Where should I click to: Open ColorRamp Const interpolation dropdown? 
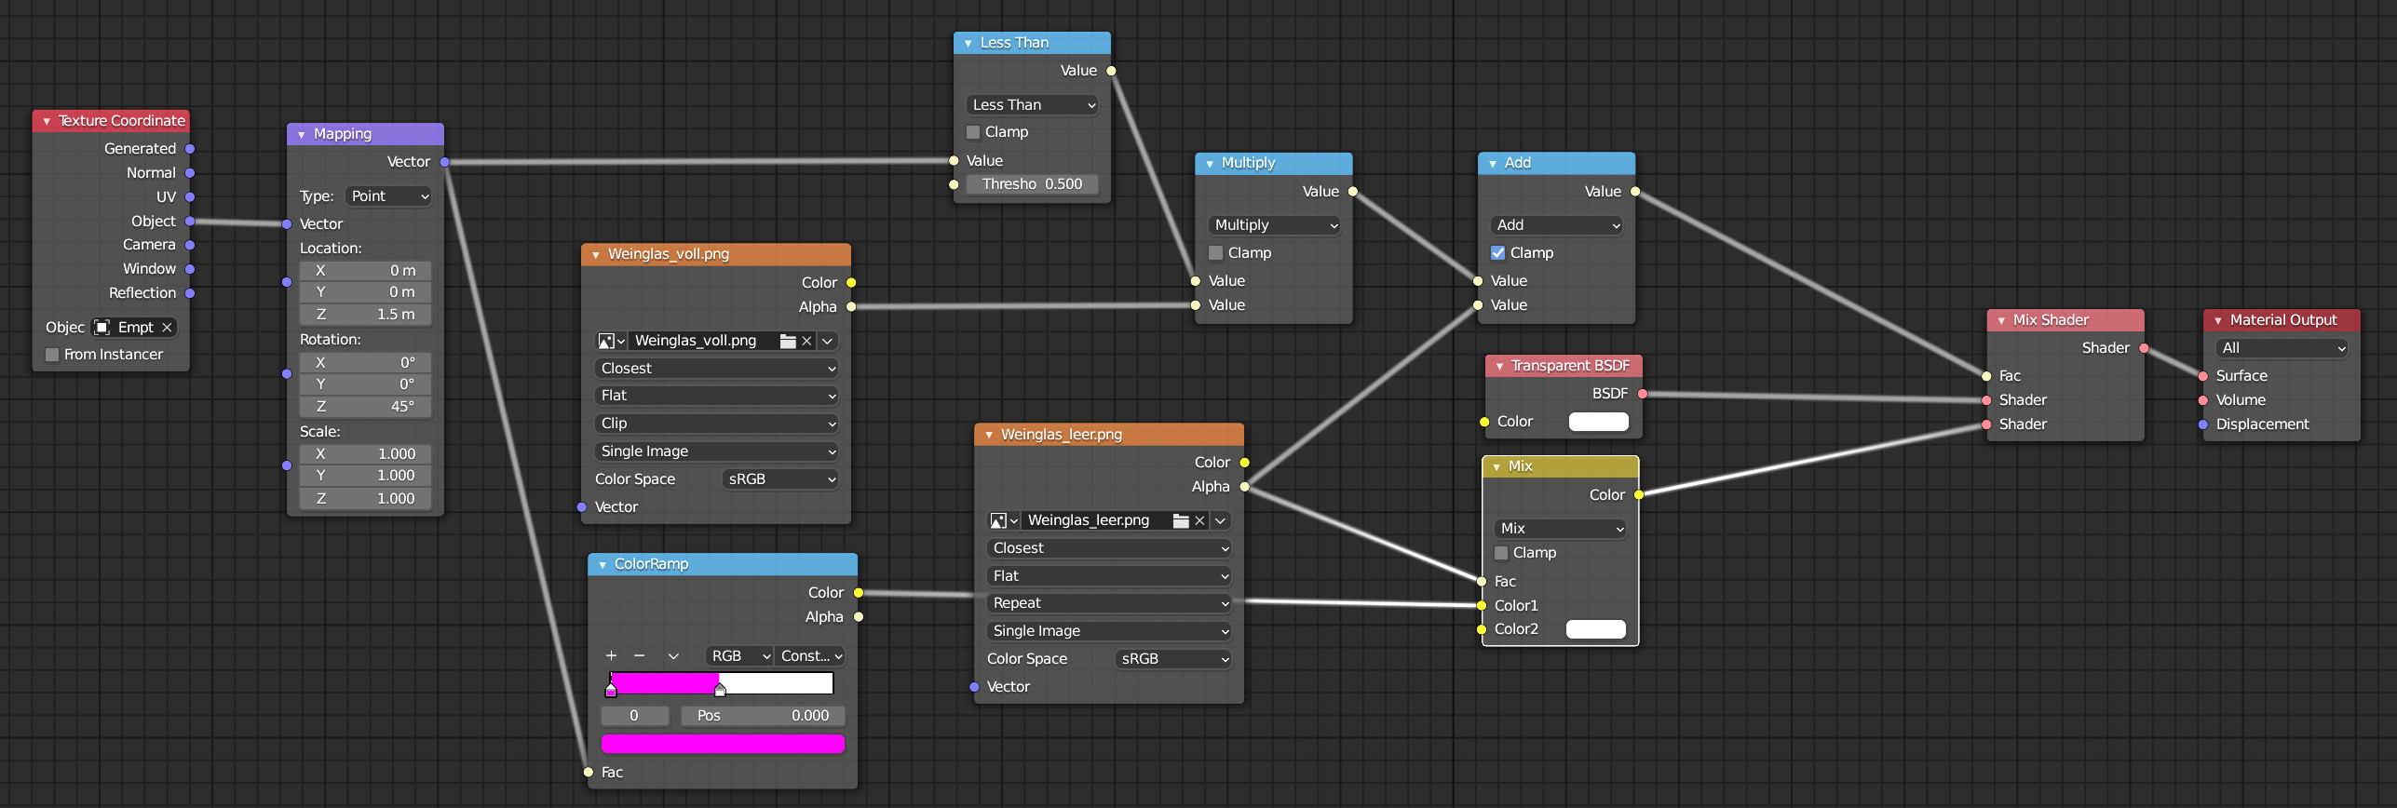811,656
